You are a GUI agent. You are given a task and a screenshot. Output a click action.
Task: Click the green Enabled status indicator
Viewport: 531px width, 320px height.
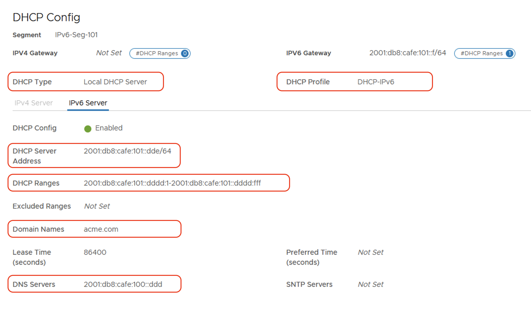point(88,129)
